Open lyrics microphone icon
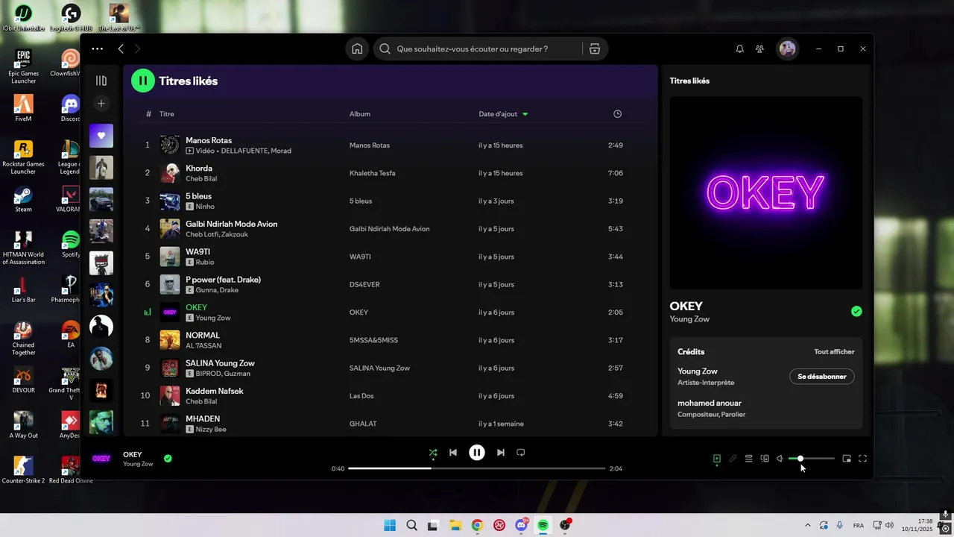 [733, 459]
